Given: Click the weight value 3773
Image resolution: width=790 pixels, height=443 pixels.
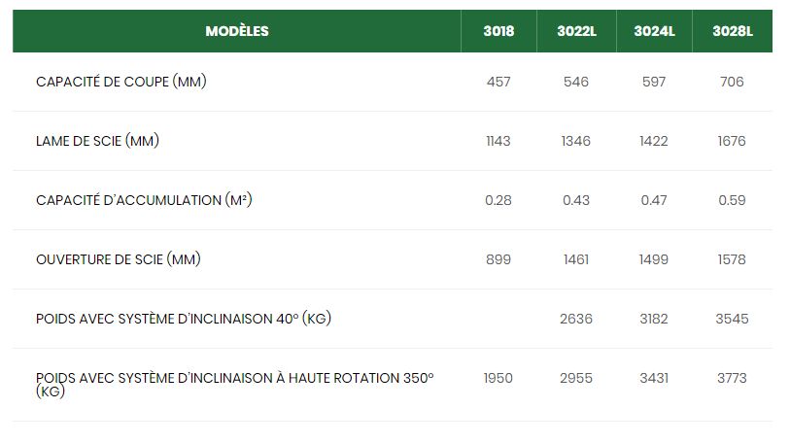Looking at the screenshot, I should [x=732, y=378].
